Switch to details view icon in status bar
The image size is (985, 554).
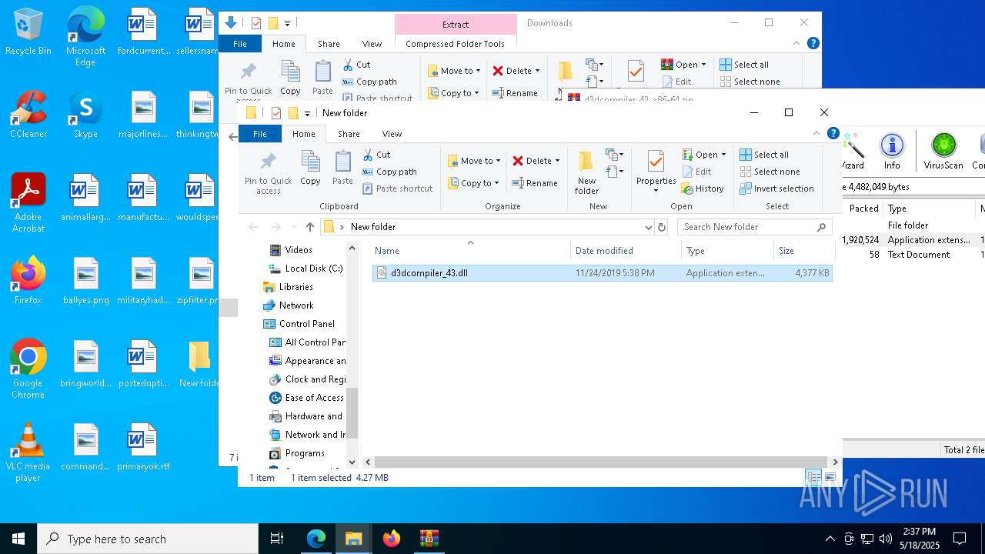[x=813, y=478]
